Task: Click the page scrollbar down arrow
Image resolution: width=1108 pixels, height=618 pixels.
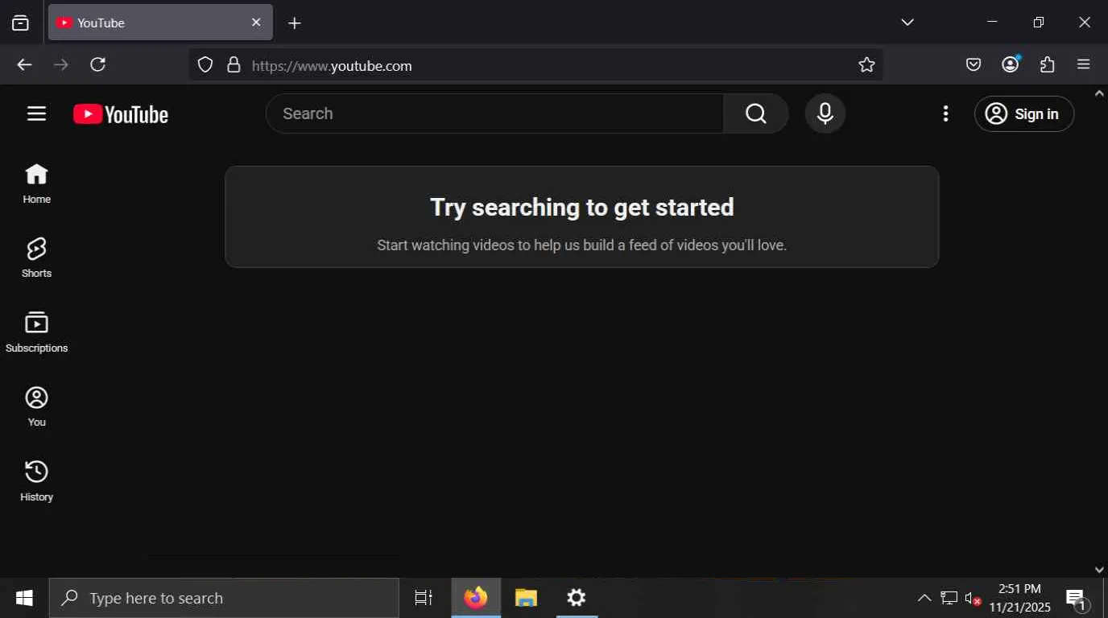Action: (1100, 571)
